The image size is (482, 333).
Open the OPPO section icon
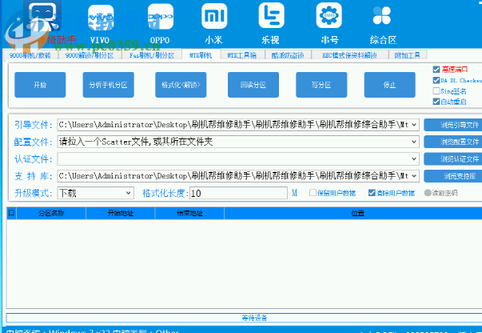[x=160, y=17]
